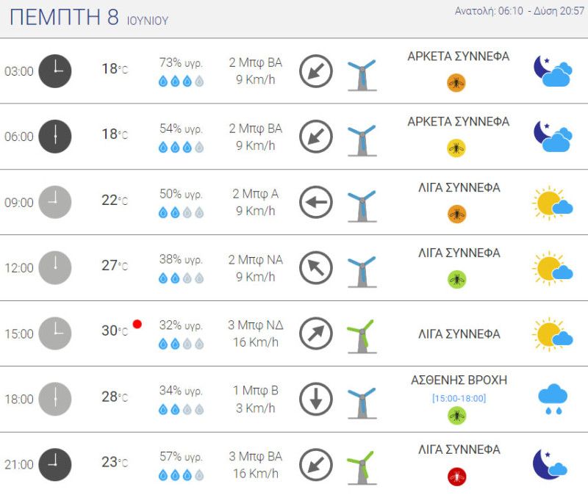Click the 3 Μπφ ΝΔ wind text
The height and width of the screenshot is (495, 588).
[256, 325]
